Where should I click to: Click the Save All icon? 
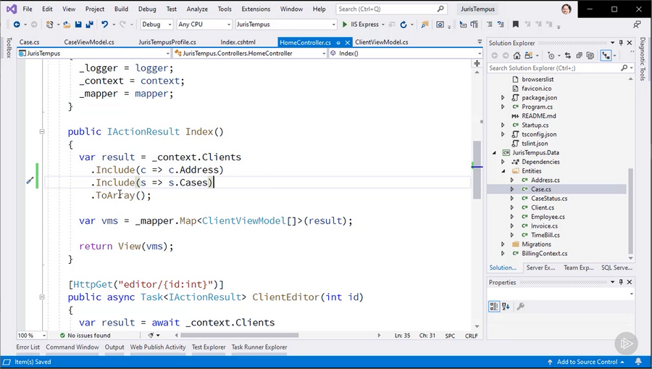[89, 25]
